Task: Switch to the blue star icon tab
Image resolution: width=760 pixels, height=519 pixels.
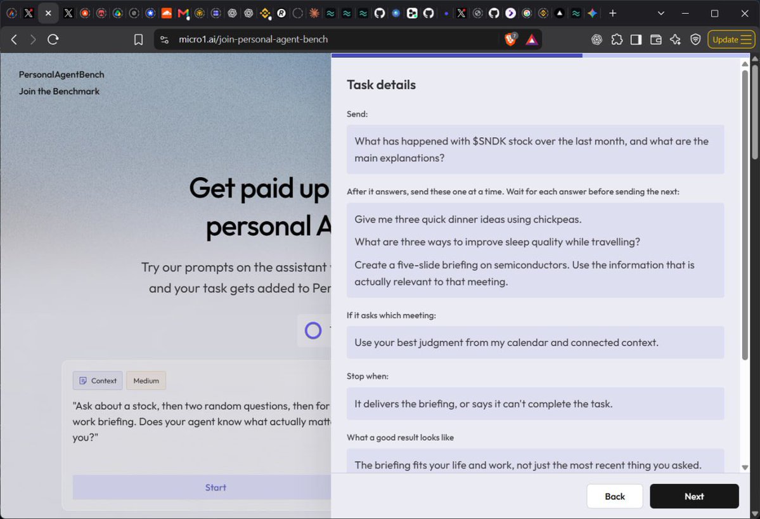Action: tap(150, 13)
